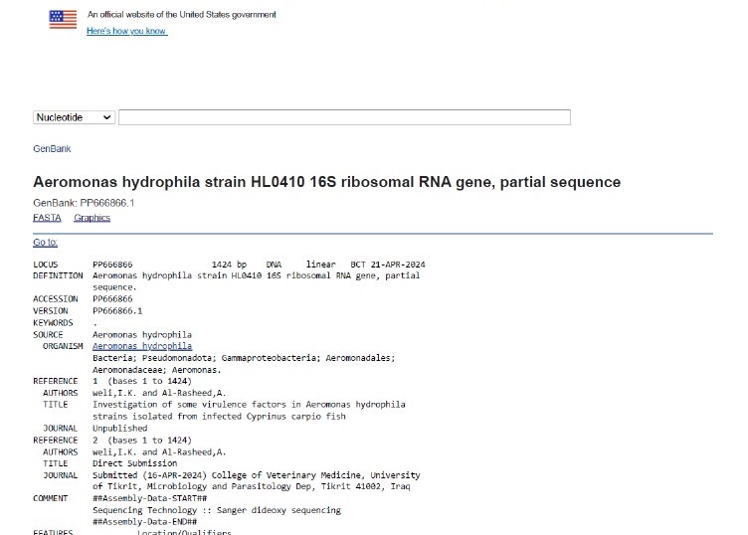This screenshot has width=748, height=535.
Task: Click the "Direct Submission" title text
Action: pyautogui.click(x=134, y=463)
